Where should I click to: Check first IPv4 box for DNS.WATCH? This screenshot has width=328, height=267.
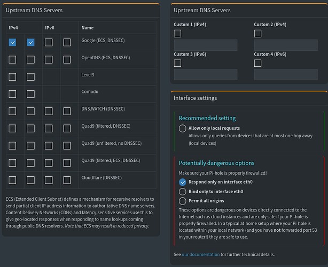coord(12,111)
